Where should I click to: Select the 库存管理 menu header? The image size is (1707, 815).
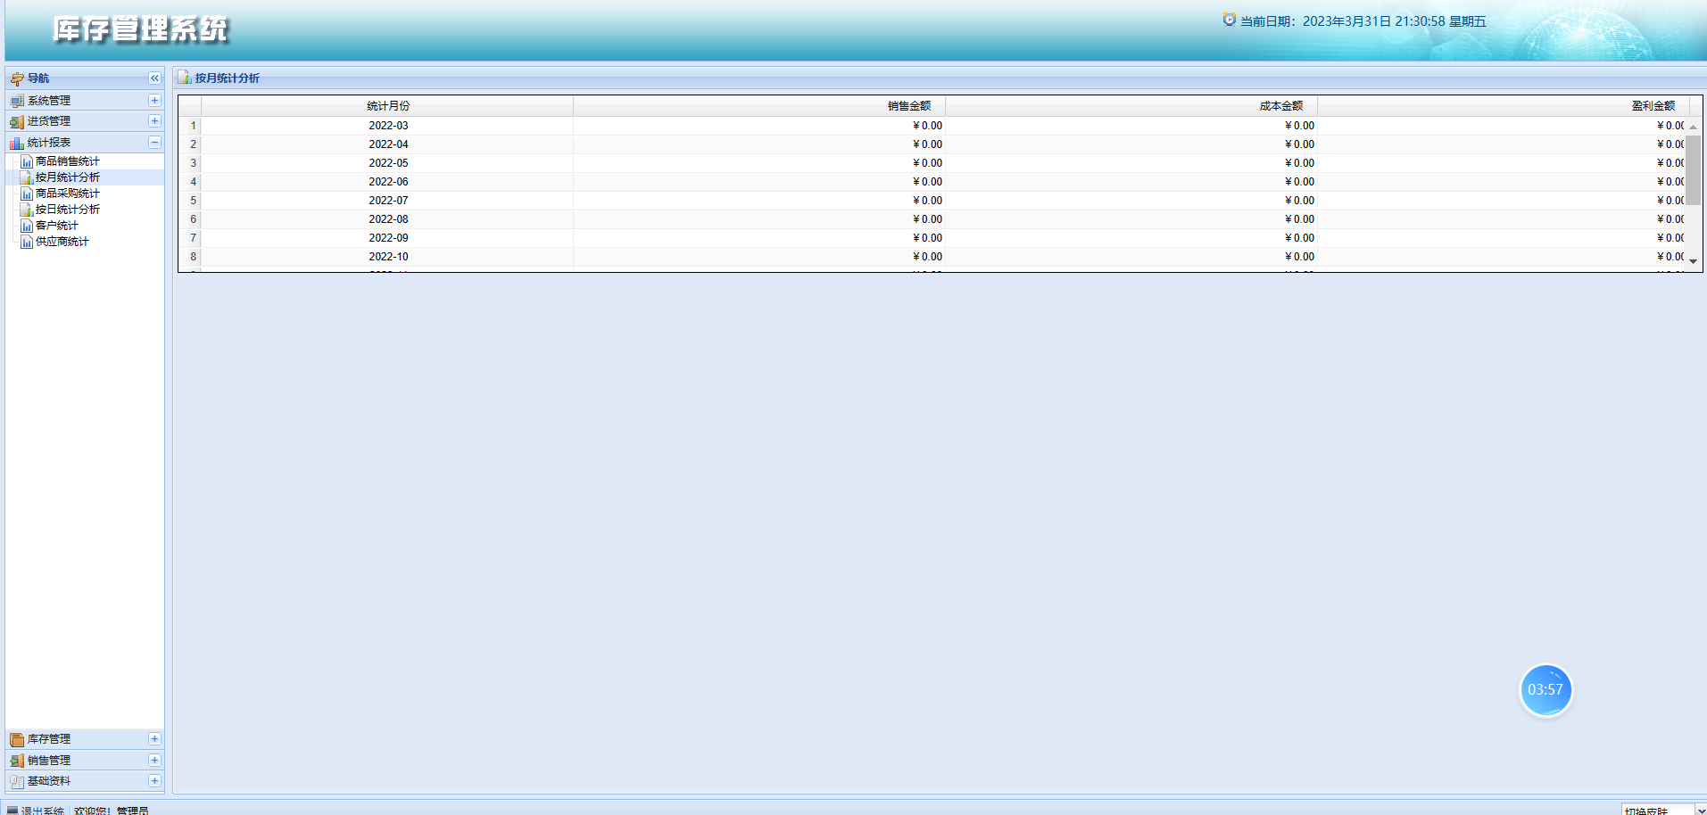coord(85,739)
